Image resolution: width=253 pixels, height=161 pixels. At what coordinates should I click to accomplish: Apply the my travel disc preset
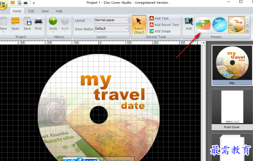tap(236, 25)
